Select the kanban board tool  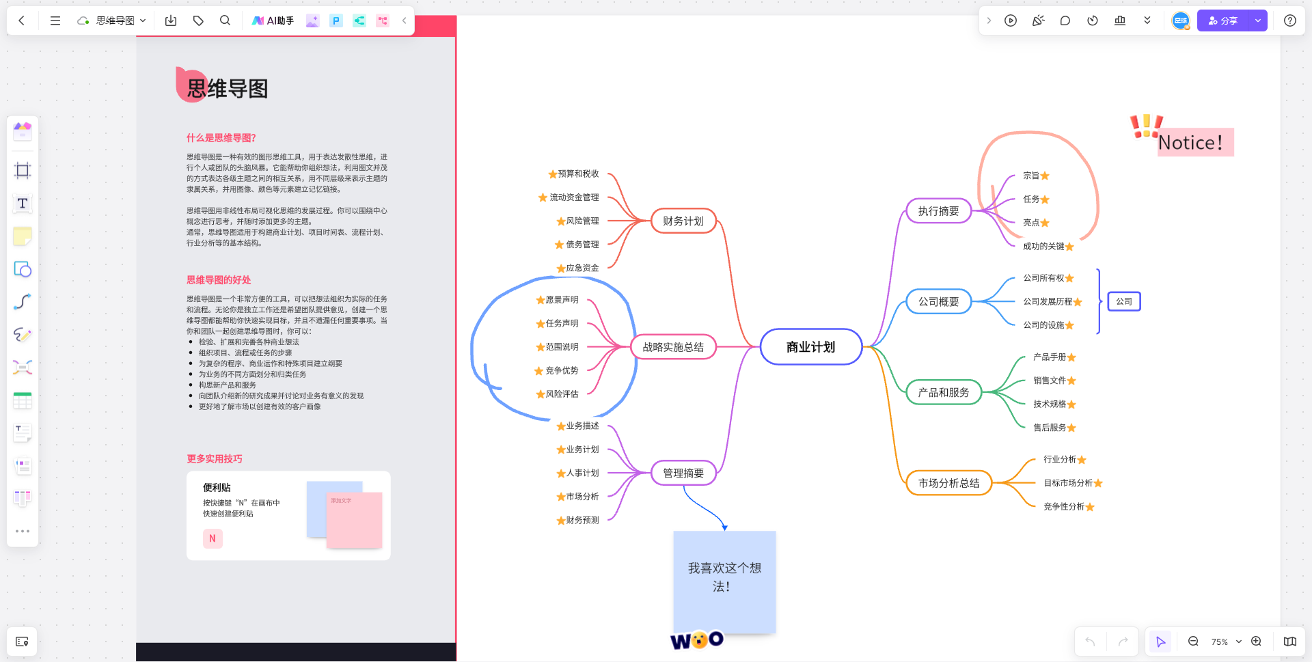pos(23,499)
